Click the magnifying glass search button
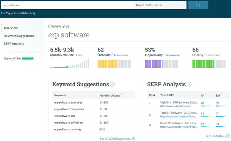Viewport: 231px width, 141px height. (x=198, y=5)
